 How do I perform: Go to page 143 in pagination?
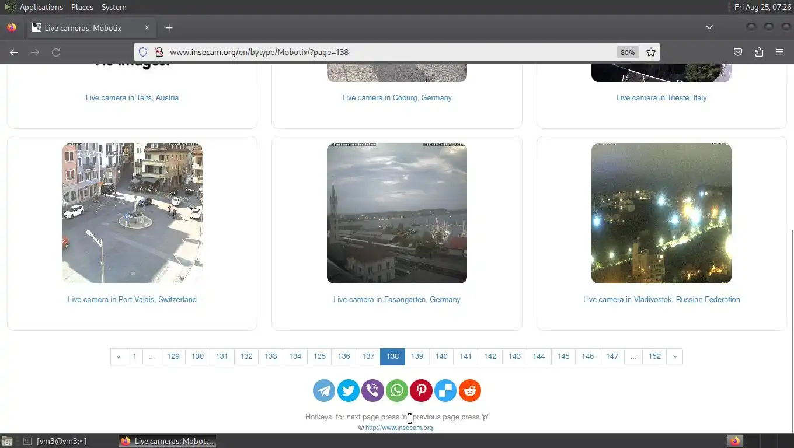coord(514,356)
